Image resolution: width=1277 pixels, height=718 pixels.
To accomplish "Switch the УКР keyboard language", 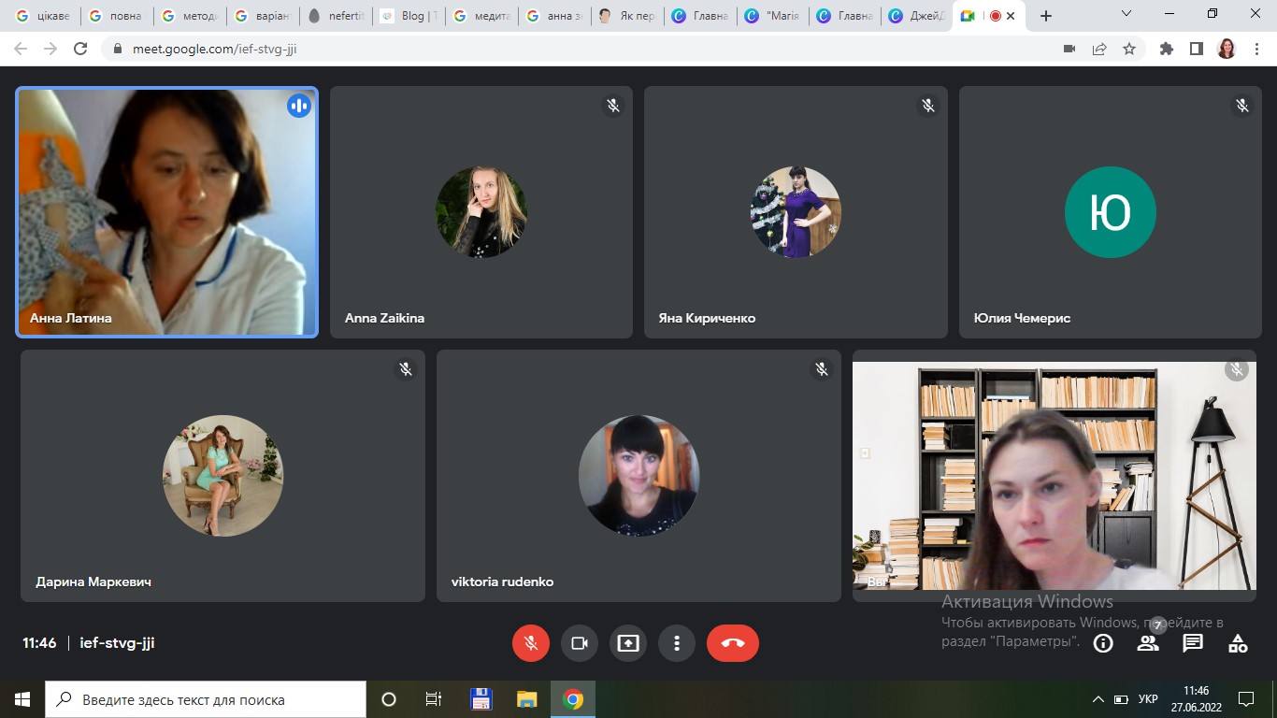I will 1148,699.
